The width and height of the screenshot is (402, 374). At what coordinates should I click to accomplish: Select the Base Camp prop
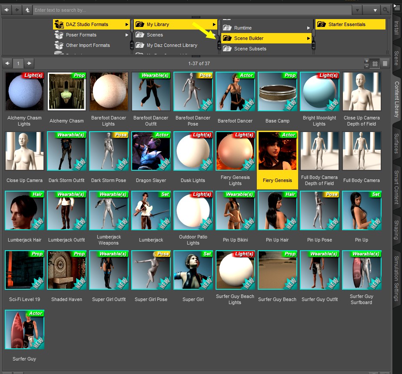point(277,92)
